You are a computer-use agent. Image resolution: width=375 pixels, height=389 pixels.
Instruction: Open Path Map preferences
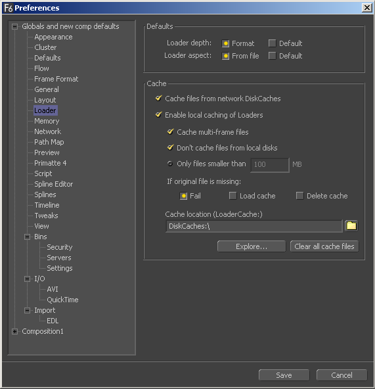tap(49, 142)
